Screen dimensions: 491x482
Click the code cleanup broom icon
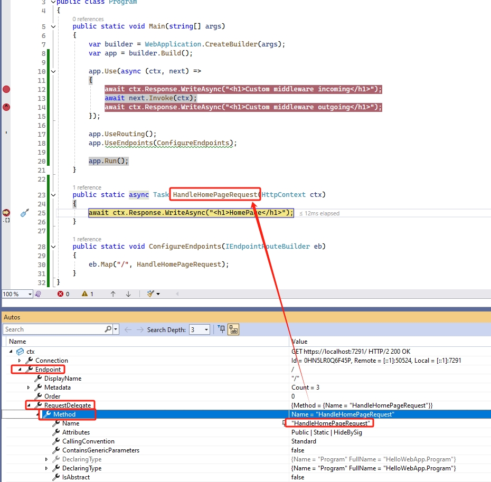click(x=150, y=294)
